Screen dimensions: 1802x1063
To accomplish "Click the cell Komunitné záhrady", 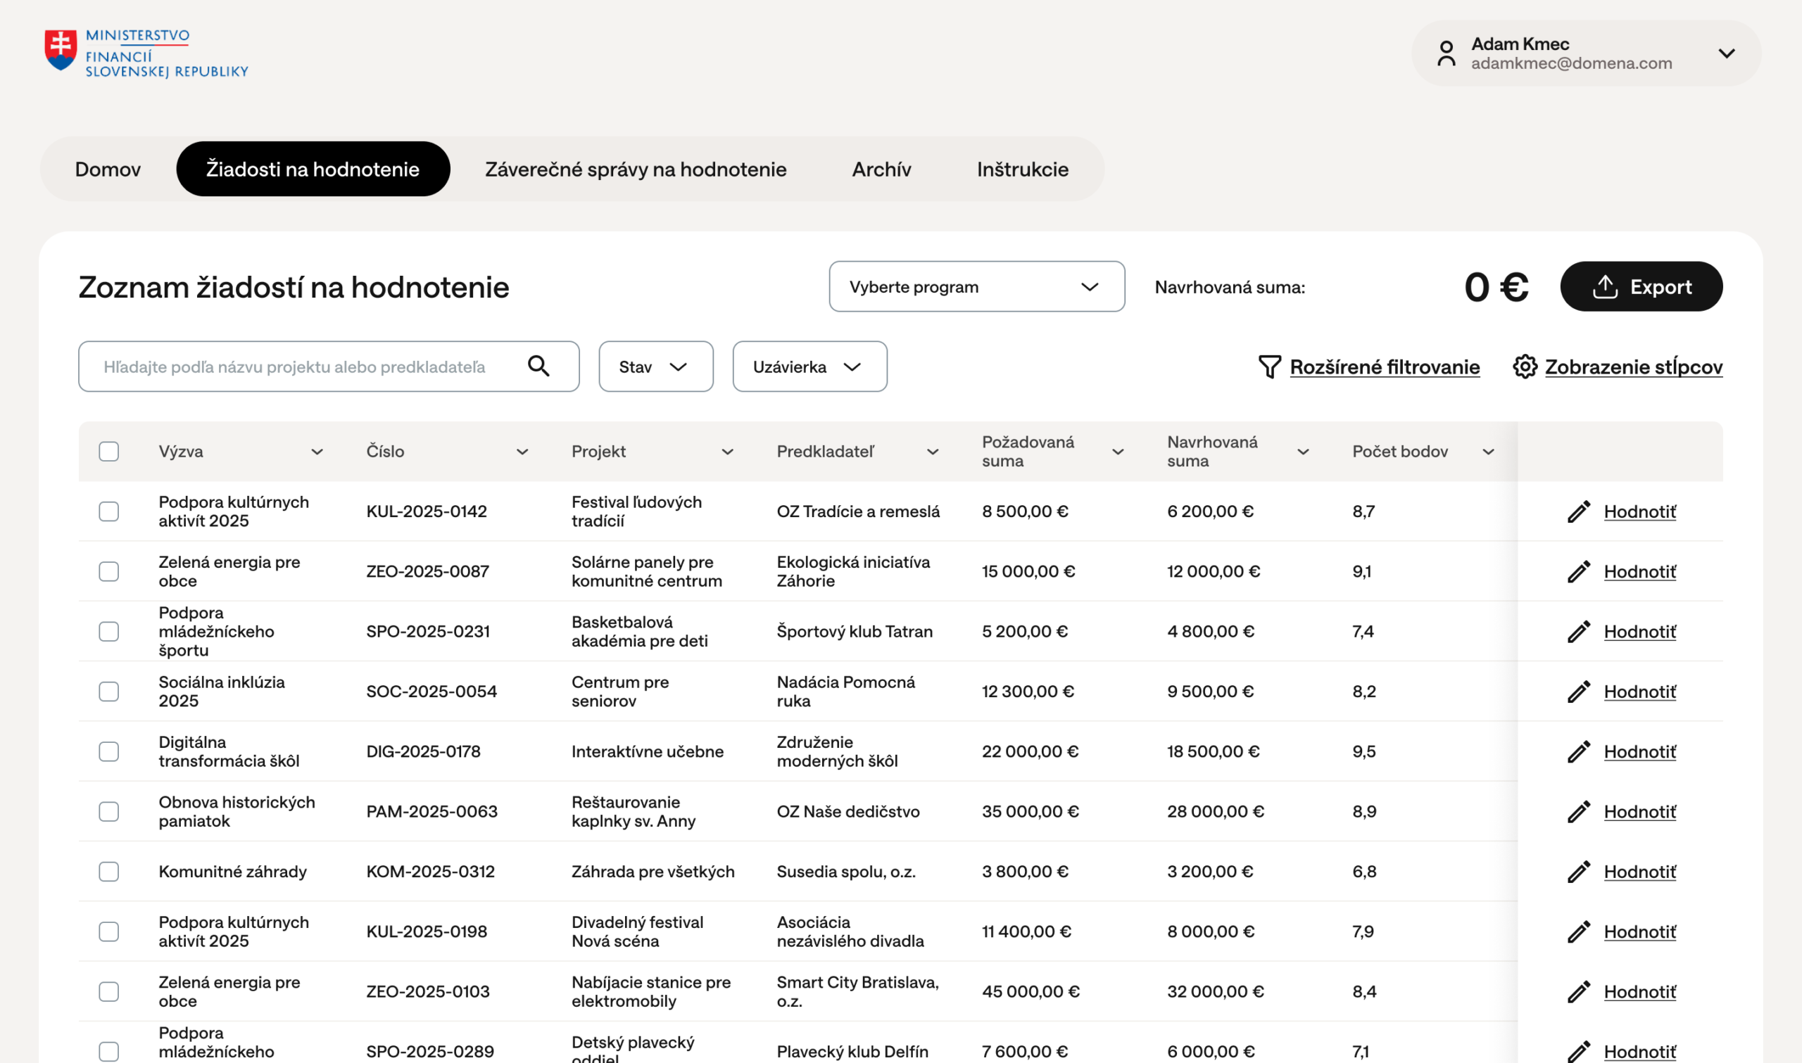I will tap(232, 872).
